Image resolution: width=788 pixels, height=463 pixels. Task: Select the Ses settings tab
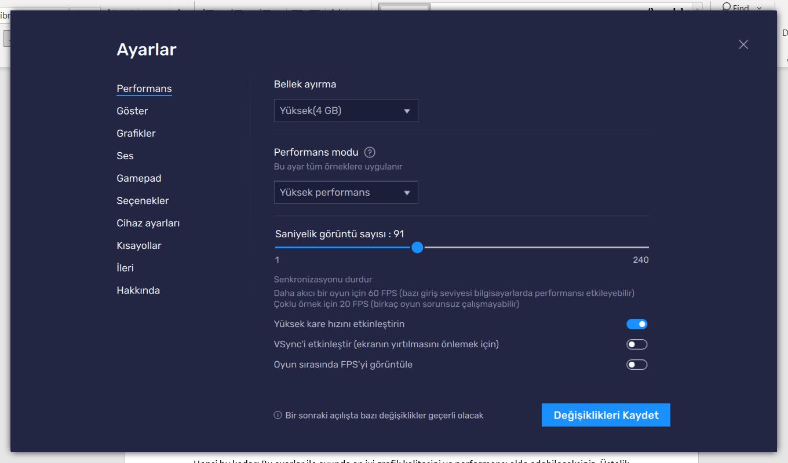(125, 156)
